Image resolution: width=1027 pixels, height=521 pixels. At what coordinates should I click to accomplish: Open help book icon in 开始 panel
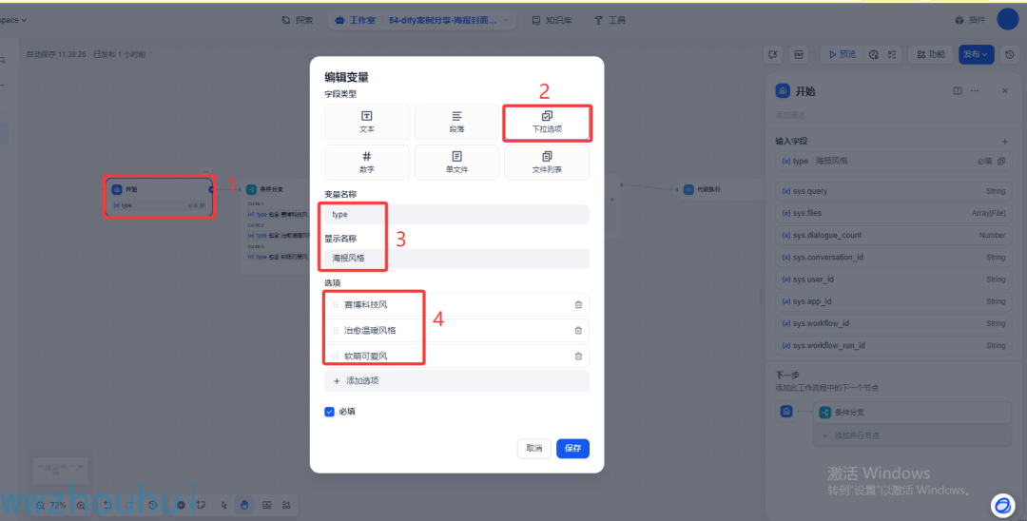[x=958, y=91]
